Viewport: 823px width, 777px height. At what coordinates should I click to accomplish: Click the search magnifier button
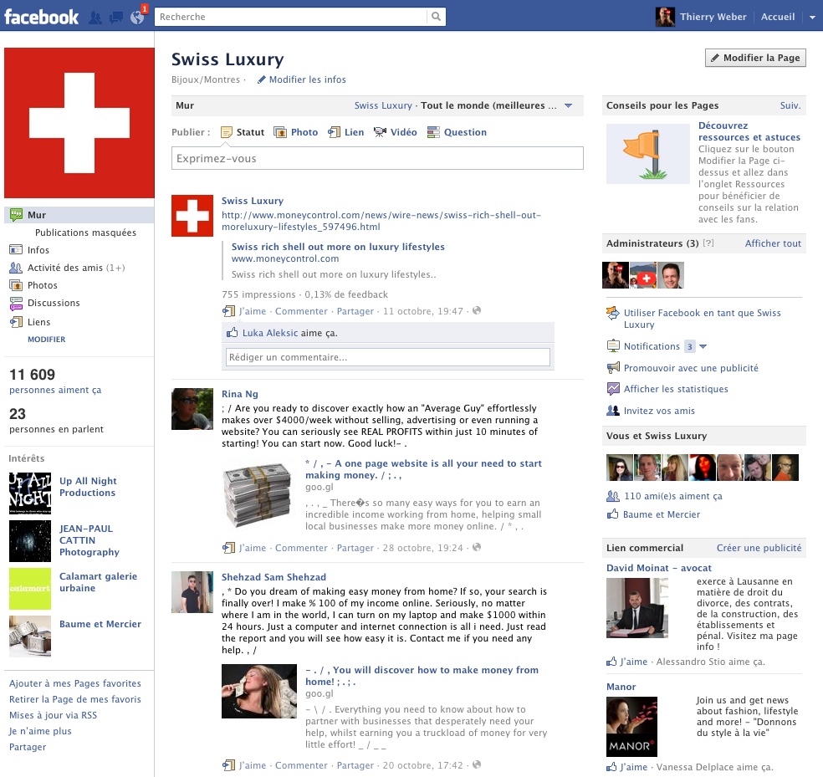(x=436, y=17)
